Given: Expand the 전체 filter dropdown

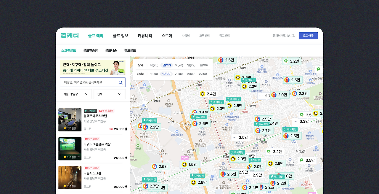Looking at the screenshot, I should tap(110, 94).
